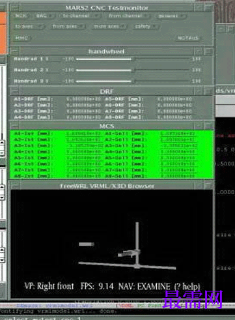Click the 'A4-DRF [mm]' label
The image size is (235, 320).
pos(33,117)
